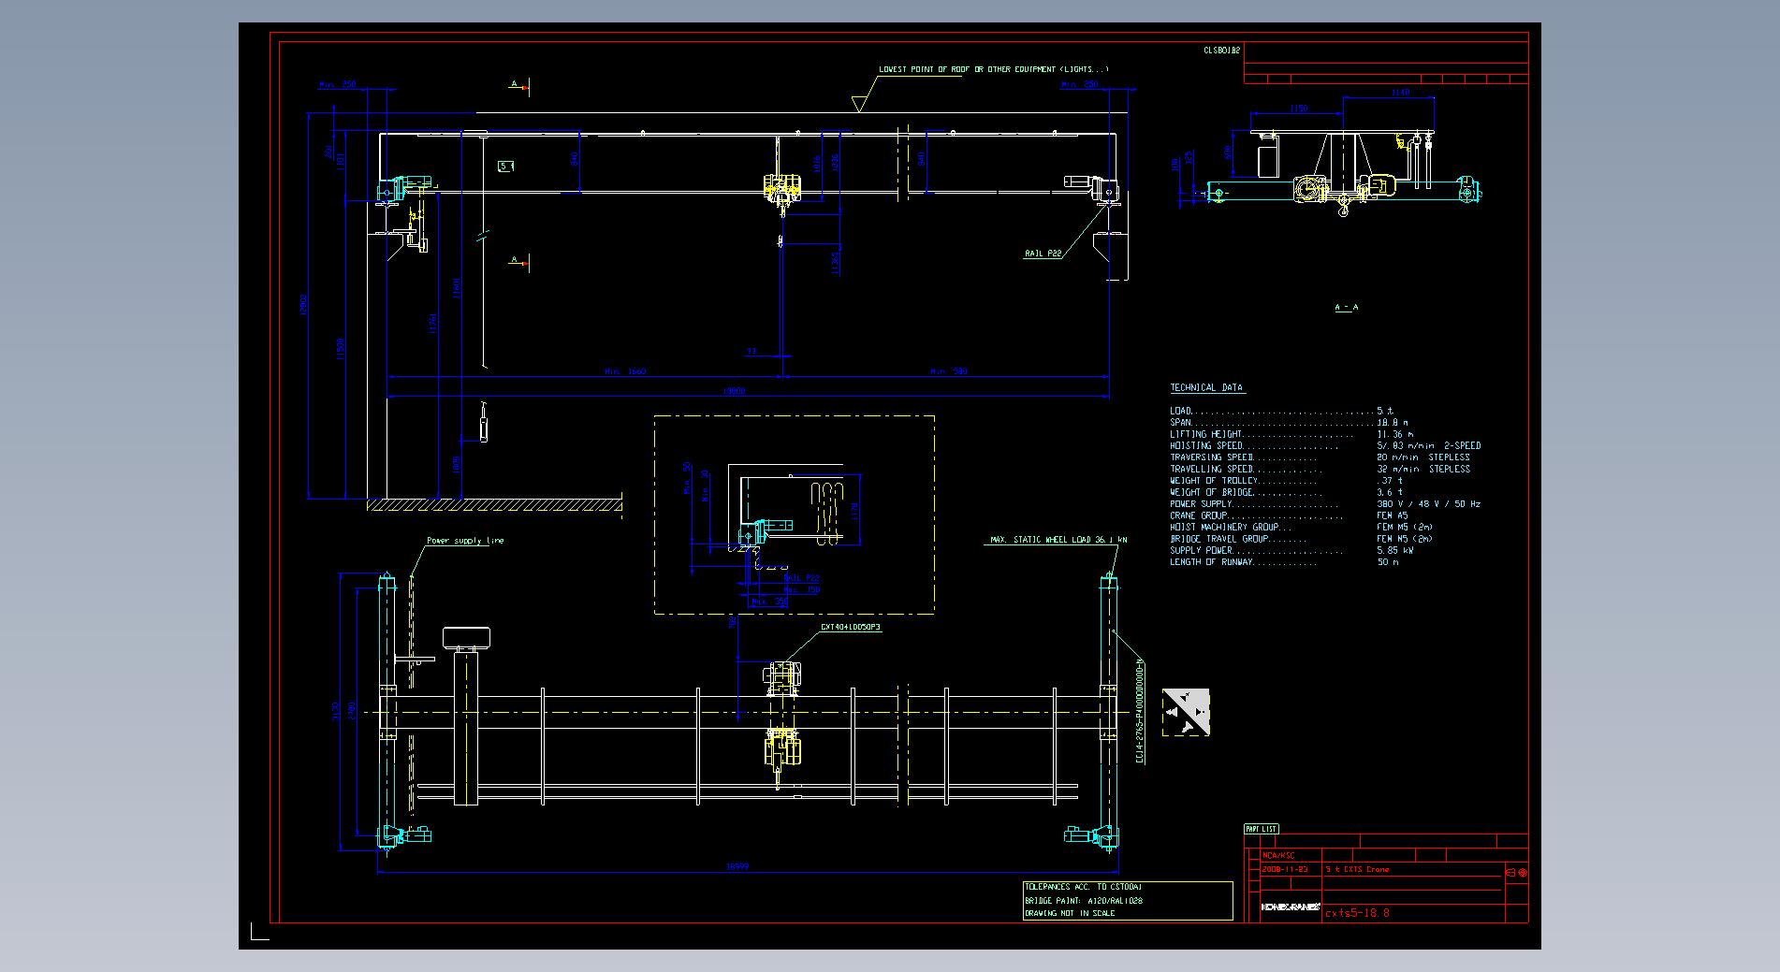Screen dimensions: 1780x972
Task: Click the projection symbol in the title block
Action: [x=1515, y=873]
